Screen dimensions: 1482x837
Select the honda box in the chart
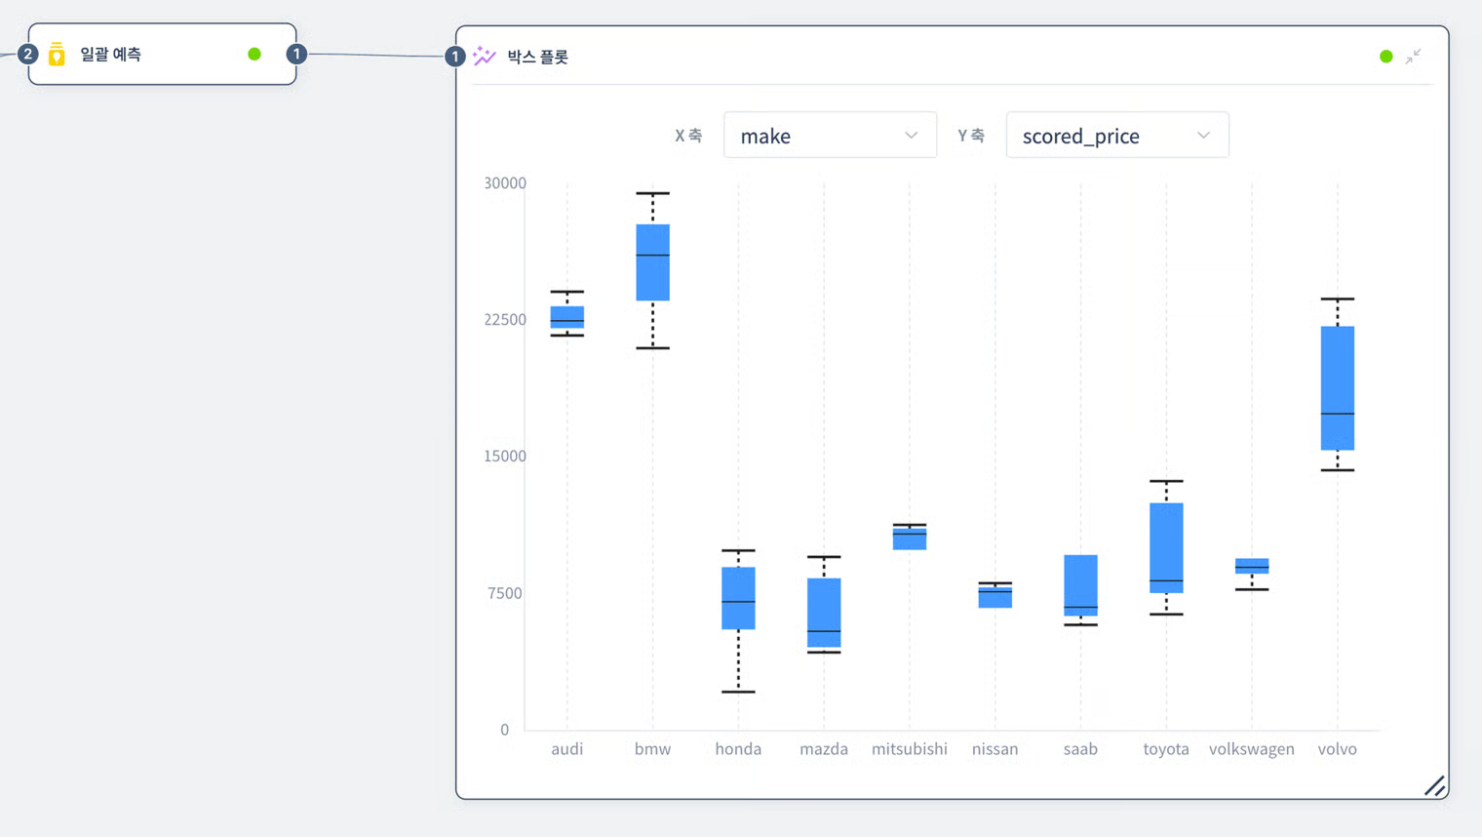click(x=738, y=597)
